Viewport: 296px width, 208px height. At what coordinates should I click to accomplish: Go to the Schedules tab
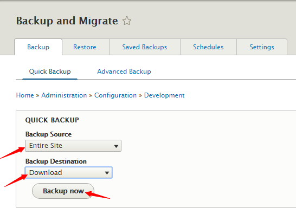(208, 47)
